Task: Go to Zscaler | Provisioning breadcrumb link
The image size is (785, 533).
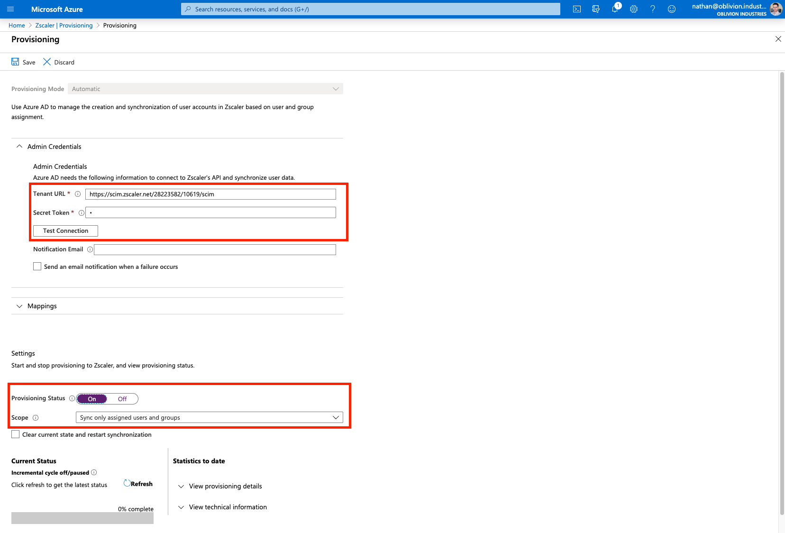Action: pyautogui.click(x=64, y=26)
